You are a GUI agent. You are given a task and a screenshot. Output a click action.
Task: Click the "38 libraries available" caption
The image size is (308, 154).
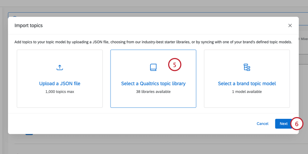point(153,92)
